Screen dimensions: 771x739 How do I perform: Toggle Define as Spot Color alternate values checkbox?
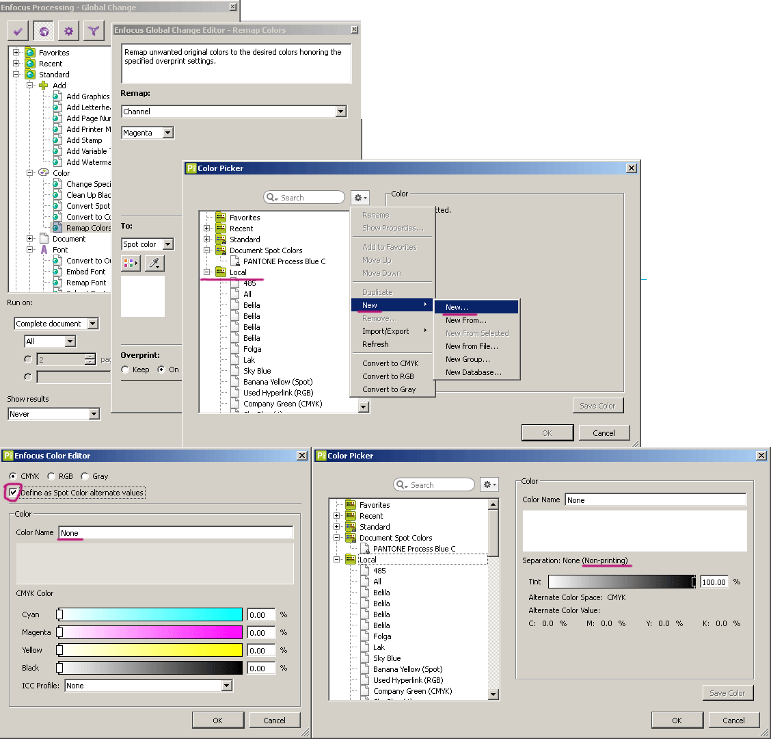(x=13, y=493)
